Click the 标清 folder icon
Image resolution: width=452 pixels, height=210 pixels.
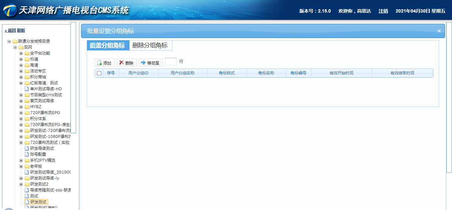click(x=27, y=59)
